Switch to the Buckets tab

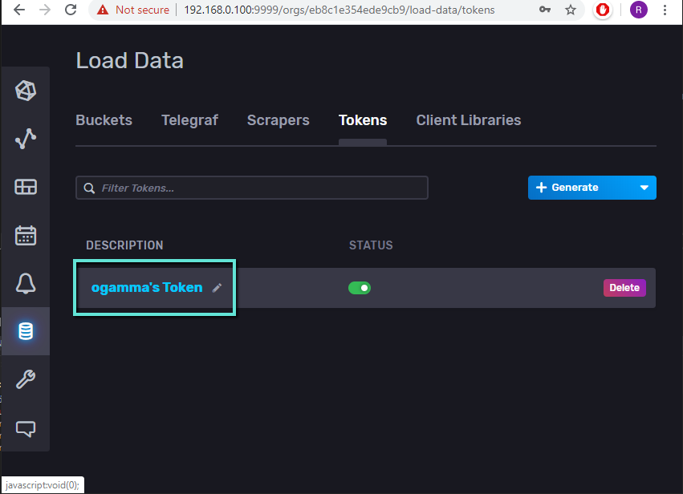coord(104,120)
